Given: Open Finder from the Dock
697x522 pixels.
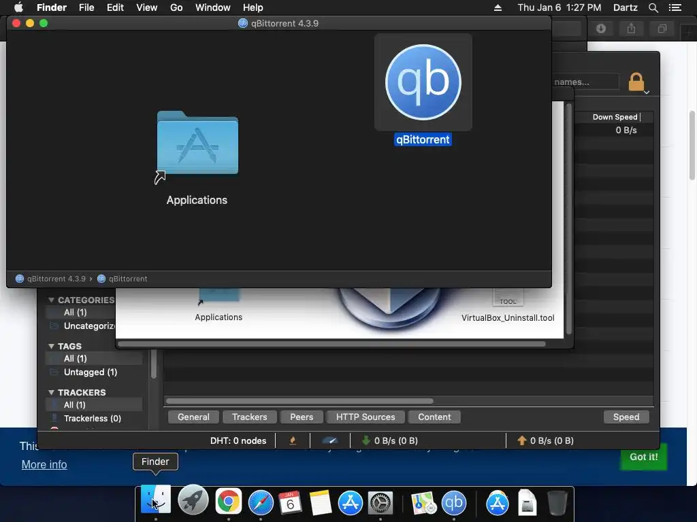Looking at the screenshot, I should 156,501.
